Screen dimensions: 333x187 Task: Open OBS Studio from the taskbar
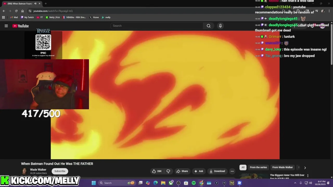pyautogui.click(x=178, y=183)
